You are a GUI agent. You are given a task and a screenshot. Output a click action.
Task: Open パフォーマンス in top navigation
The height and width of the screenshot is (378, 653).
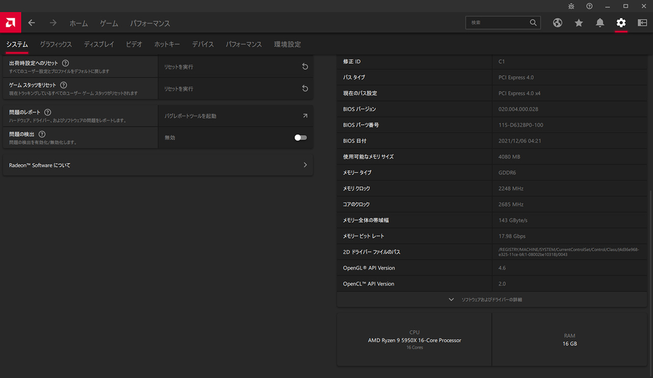[150, 23]
